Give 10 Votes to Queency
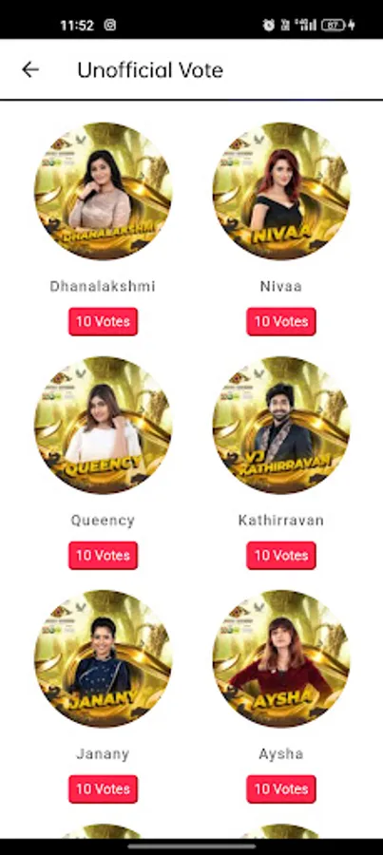 103,555
